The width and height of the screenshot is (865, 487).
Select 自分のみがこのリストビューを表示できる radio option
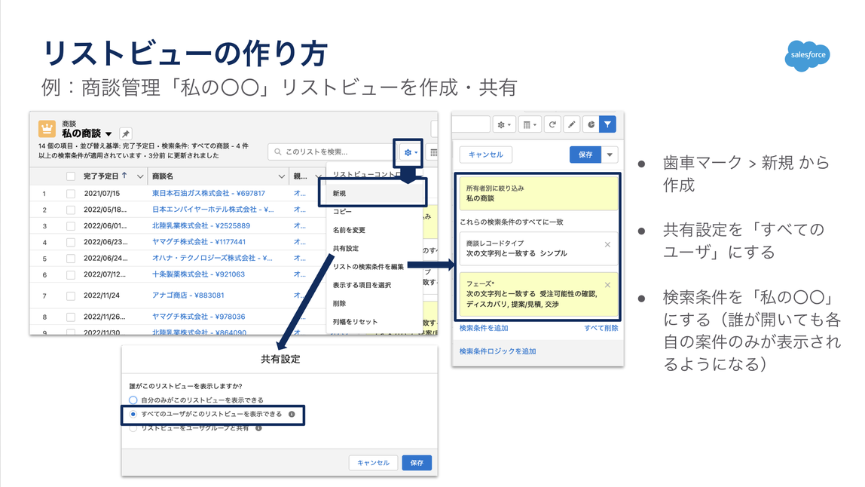point(133,400)
